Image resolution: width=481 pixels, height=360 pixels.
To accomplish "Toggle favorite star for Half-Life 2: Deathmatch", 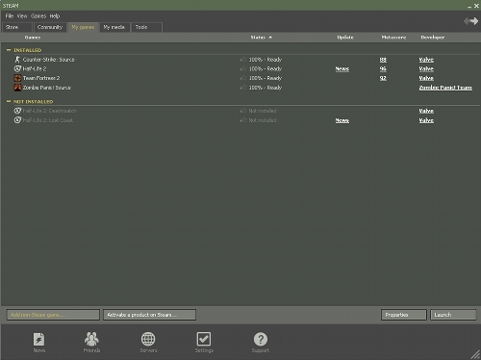I will click(x=243, y=111).
